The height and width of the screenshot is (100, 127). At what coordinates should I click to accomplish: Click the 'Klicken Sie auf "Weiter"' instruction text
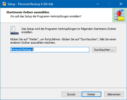click(63, 41)
